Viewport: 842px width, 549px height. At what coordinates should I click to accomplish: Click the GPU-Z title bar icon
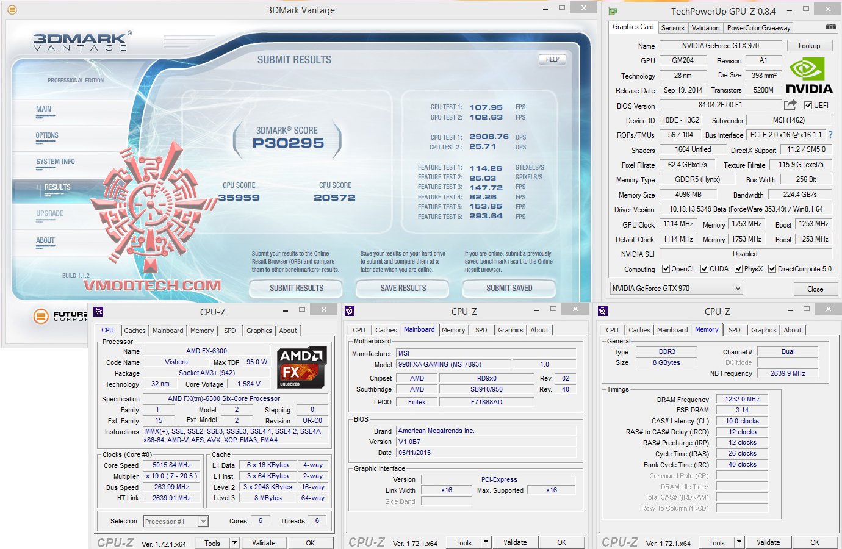(x=613, y=11)
